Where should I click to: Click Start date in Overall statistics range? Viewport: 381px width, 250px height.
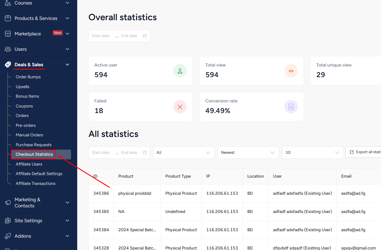tap(101, 36)
